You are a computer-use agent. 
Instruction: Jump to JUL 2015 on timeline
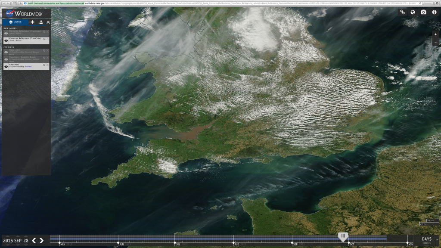pyautogui.click(x=181, y=245)
